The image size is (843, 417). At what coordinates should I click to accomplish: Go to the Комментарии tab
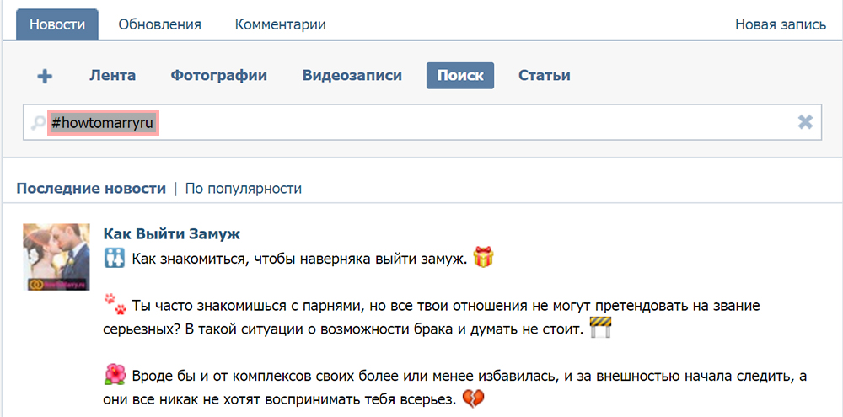point(280,24)
